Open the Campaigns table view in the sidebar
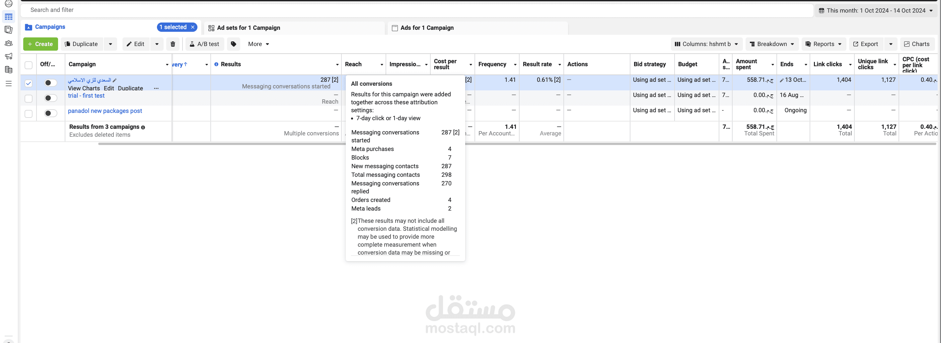This screenshot has width=941, height=343. pos(9,17)
